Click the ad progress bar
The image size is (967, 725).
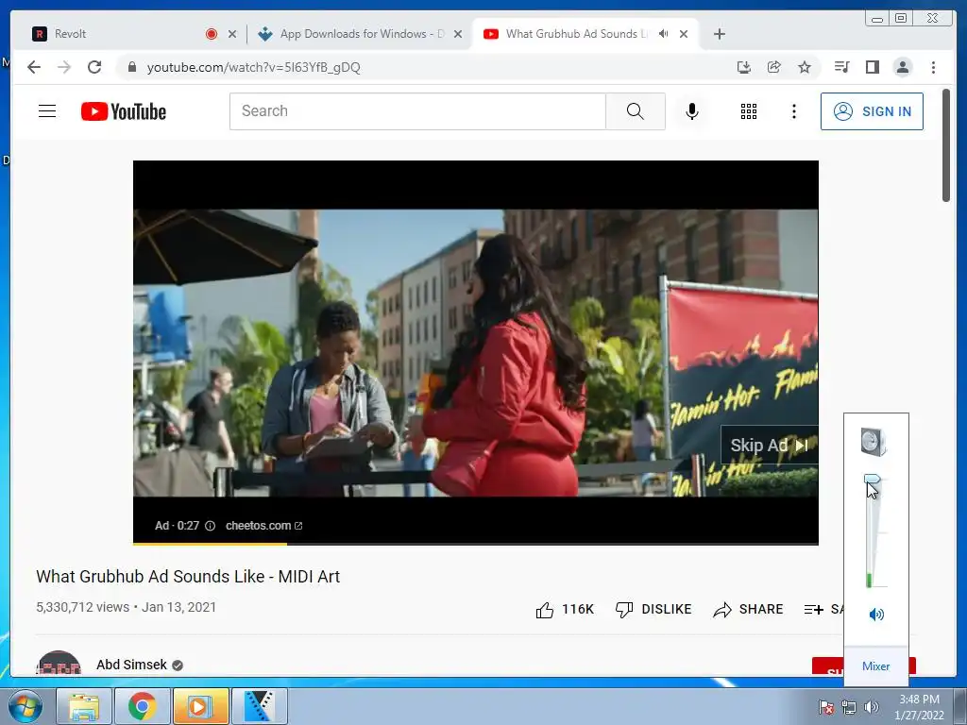pos(476,544)
